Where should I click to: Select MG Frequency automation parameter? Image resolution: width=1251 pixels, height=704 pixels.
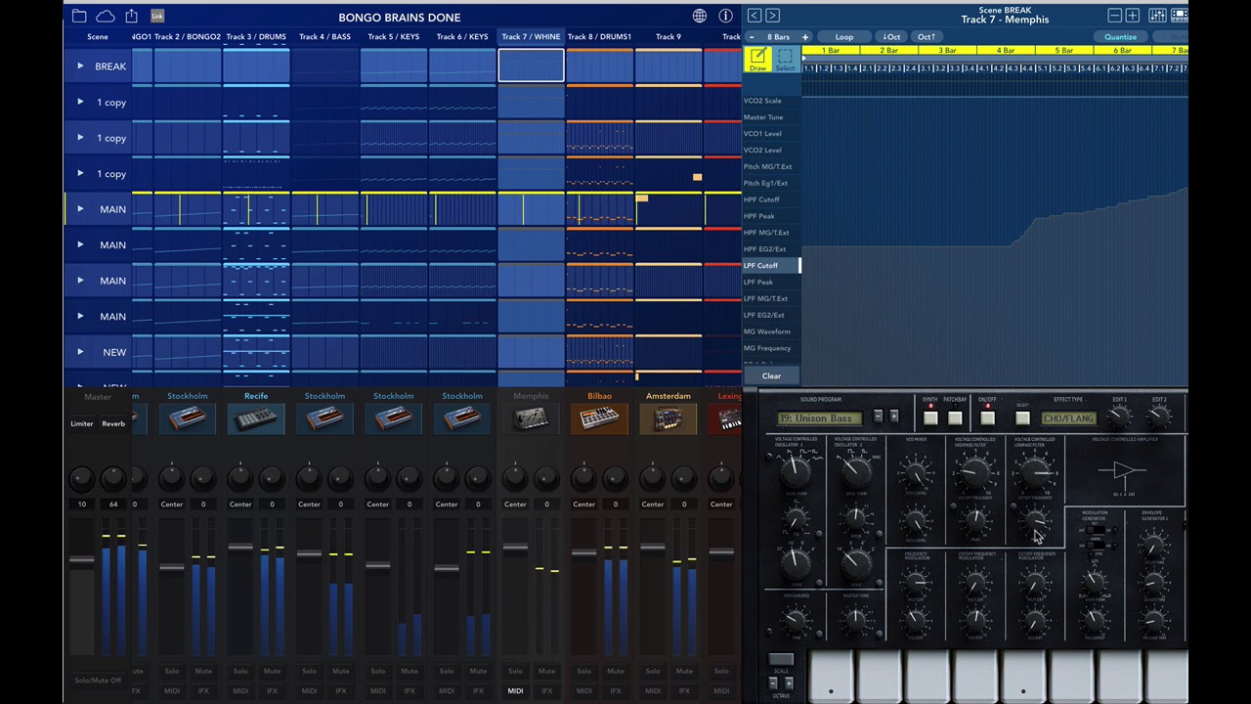click(771, 348)
